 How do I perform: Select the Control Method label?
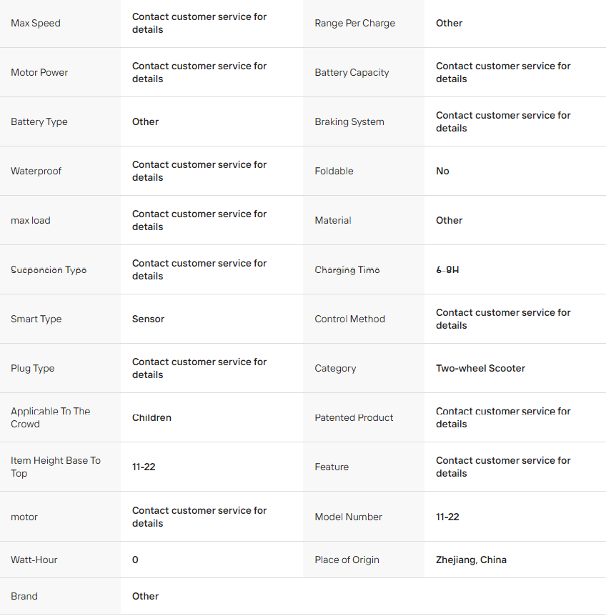pyautogui.click(x=349, y=319)
